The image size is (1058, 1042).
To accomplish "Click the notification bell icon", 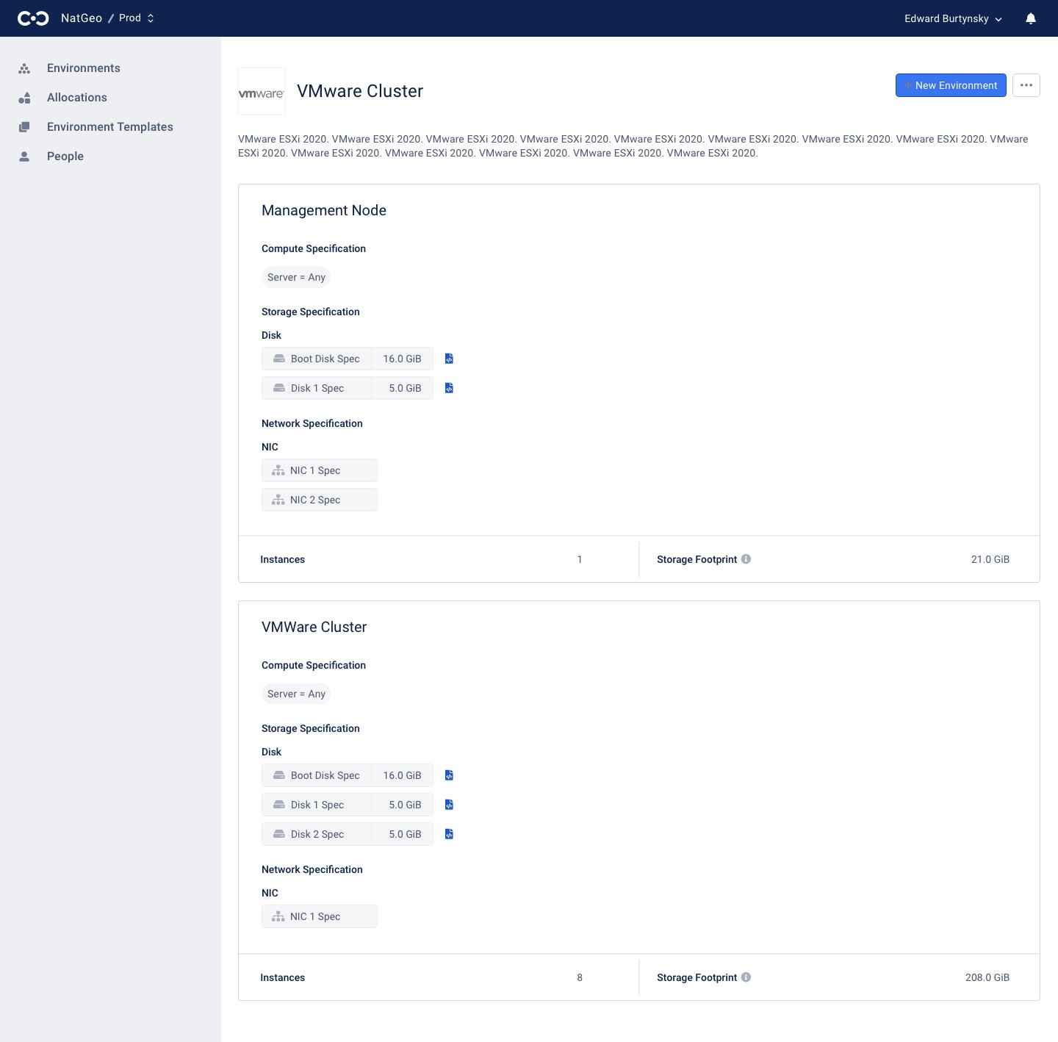I will coord(1030,18).
